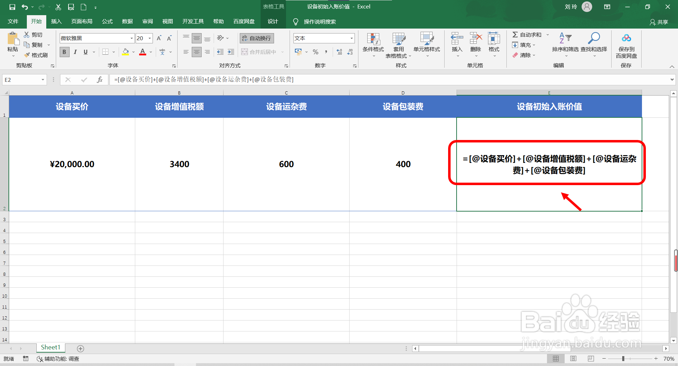Open Conditional Formatting (条件格式) icon
Screen dimensions: 678x366
(x=373, y=39)
